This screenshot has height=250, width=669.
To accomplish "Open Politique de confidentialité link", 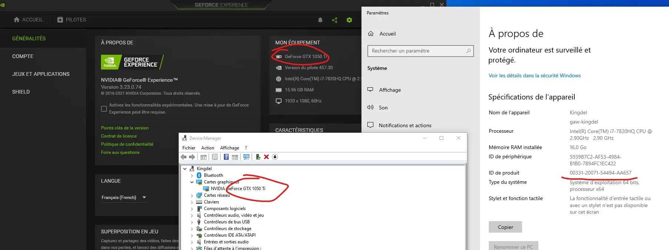I will (x=127, y=144).
